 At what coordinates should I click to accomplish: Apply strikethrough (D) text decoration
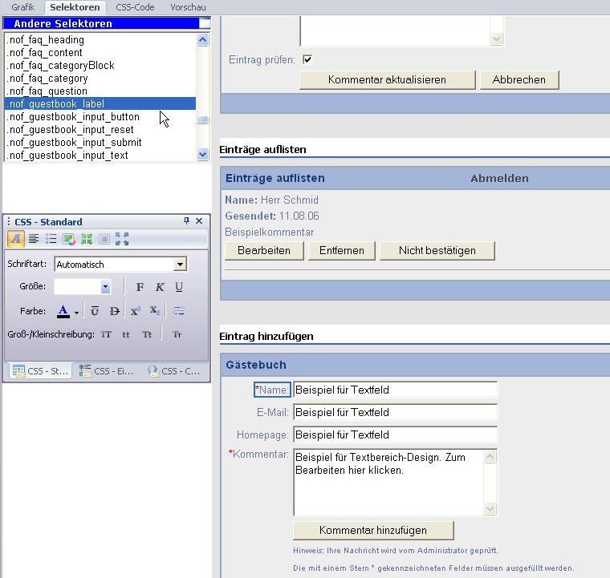114,311
